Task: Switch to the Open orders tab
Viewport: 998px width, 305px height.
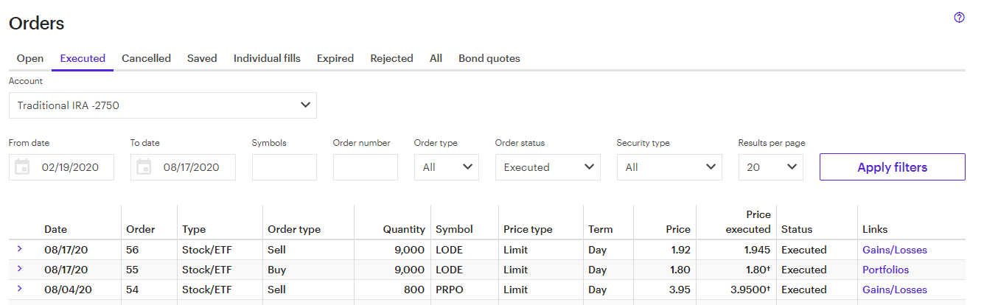Action: 30,58
